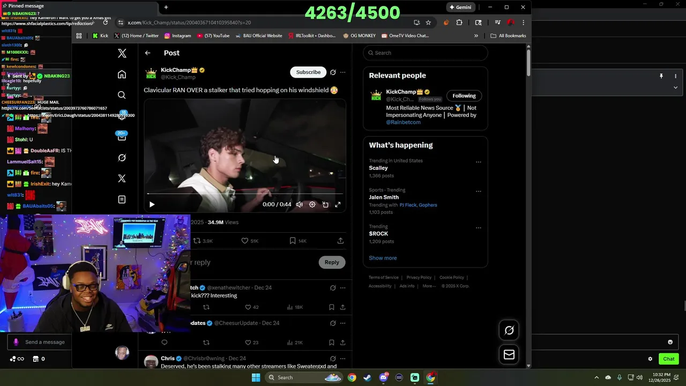The height and width of the screenshot is (386, 686).
Task: Open Explore search icon in X sidebar
Action: point(122,95)
